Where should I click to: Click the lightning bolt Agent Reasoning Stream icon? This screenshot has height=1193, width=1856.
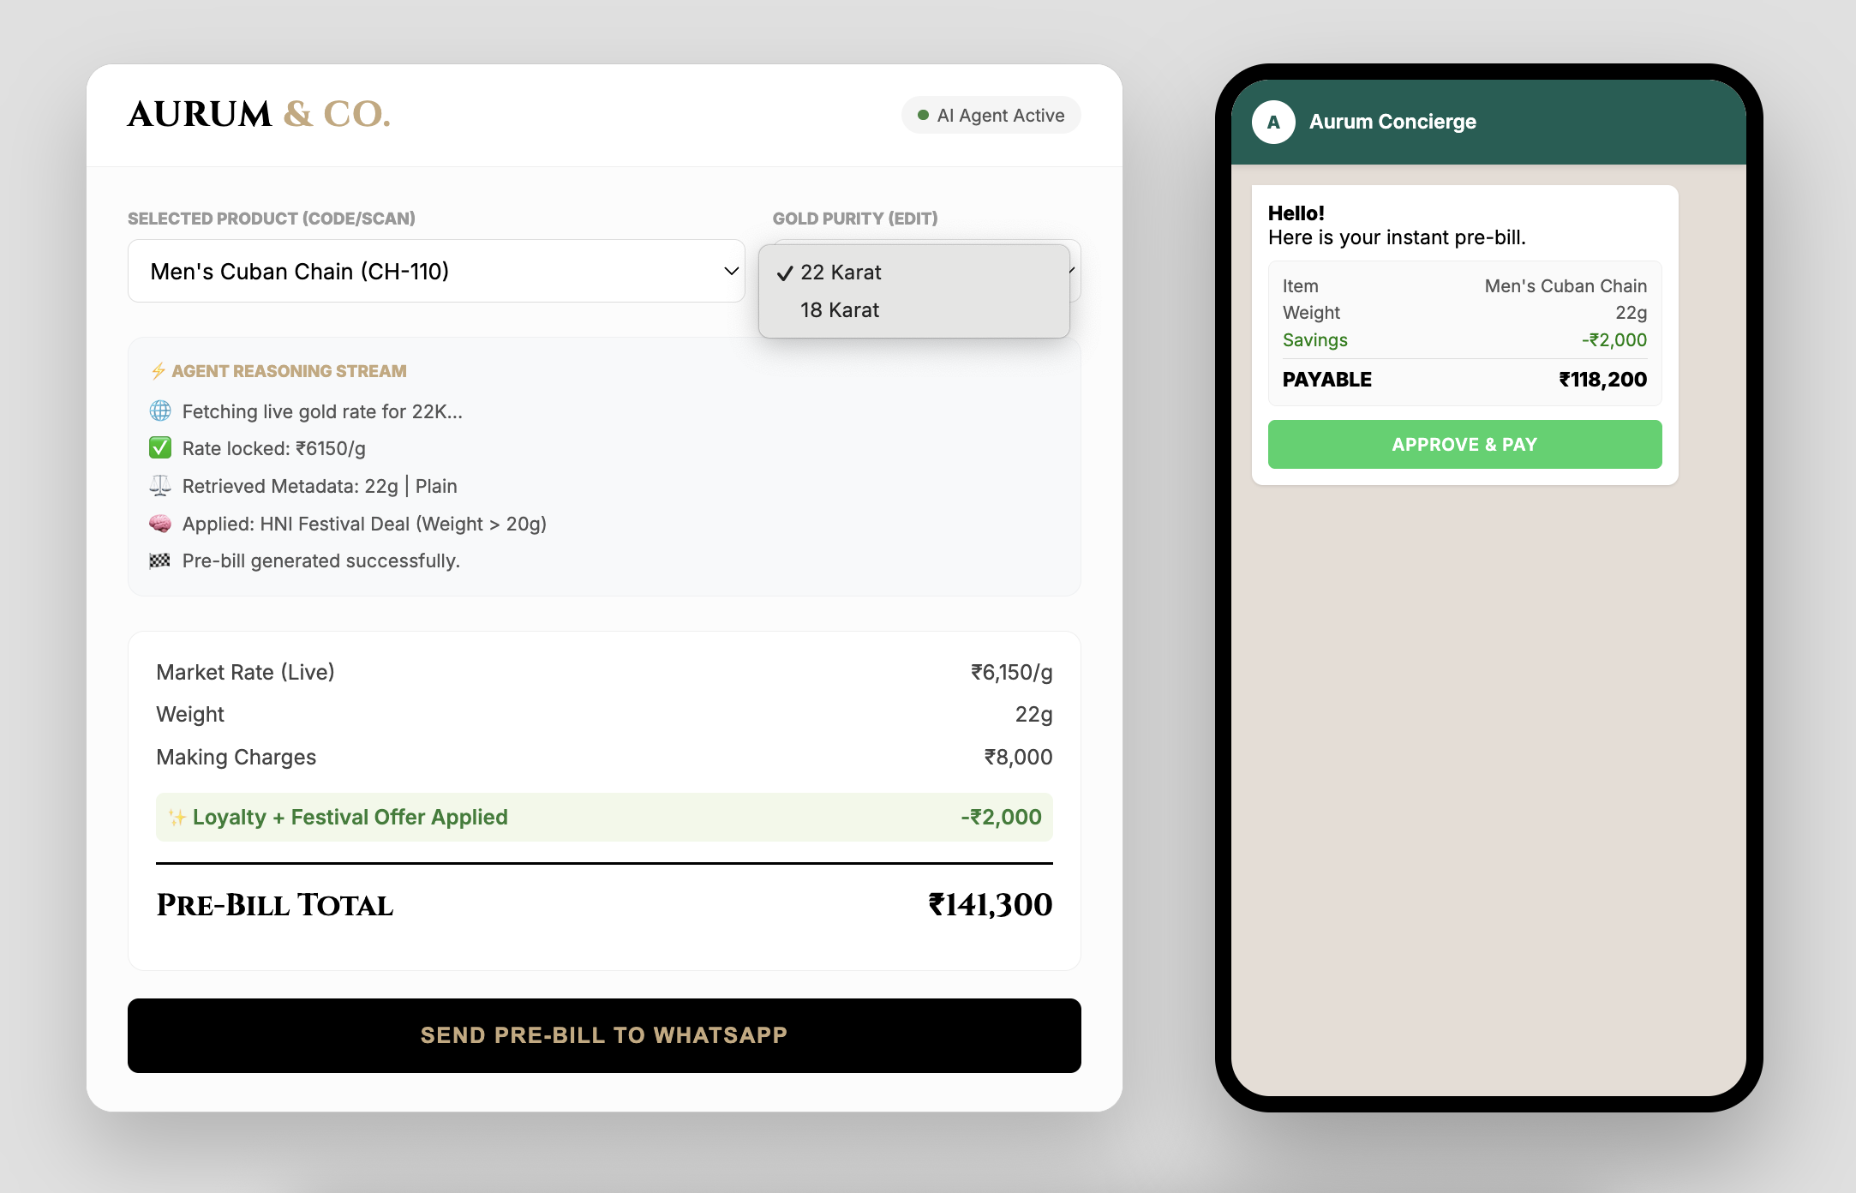(x=159, y=371)
